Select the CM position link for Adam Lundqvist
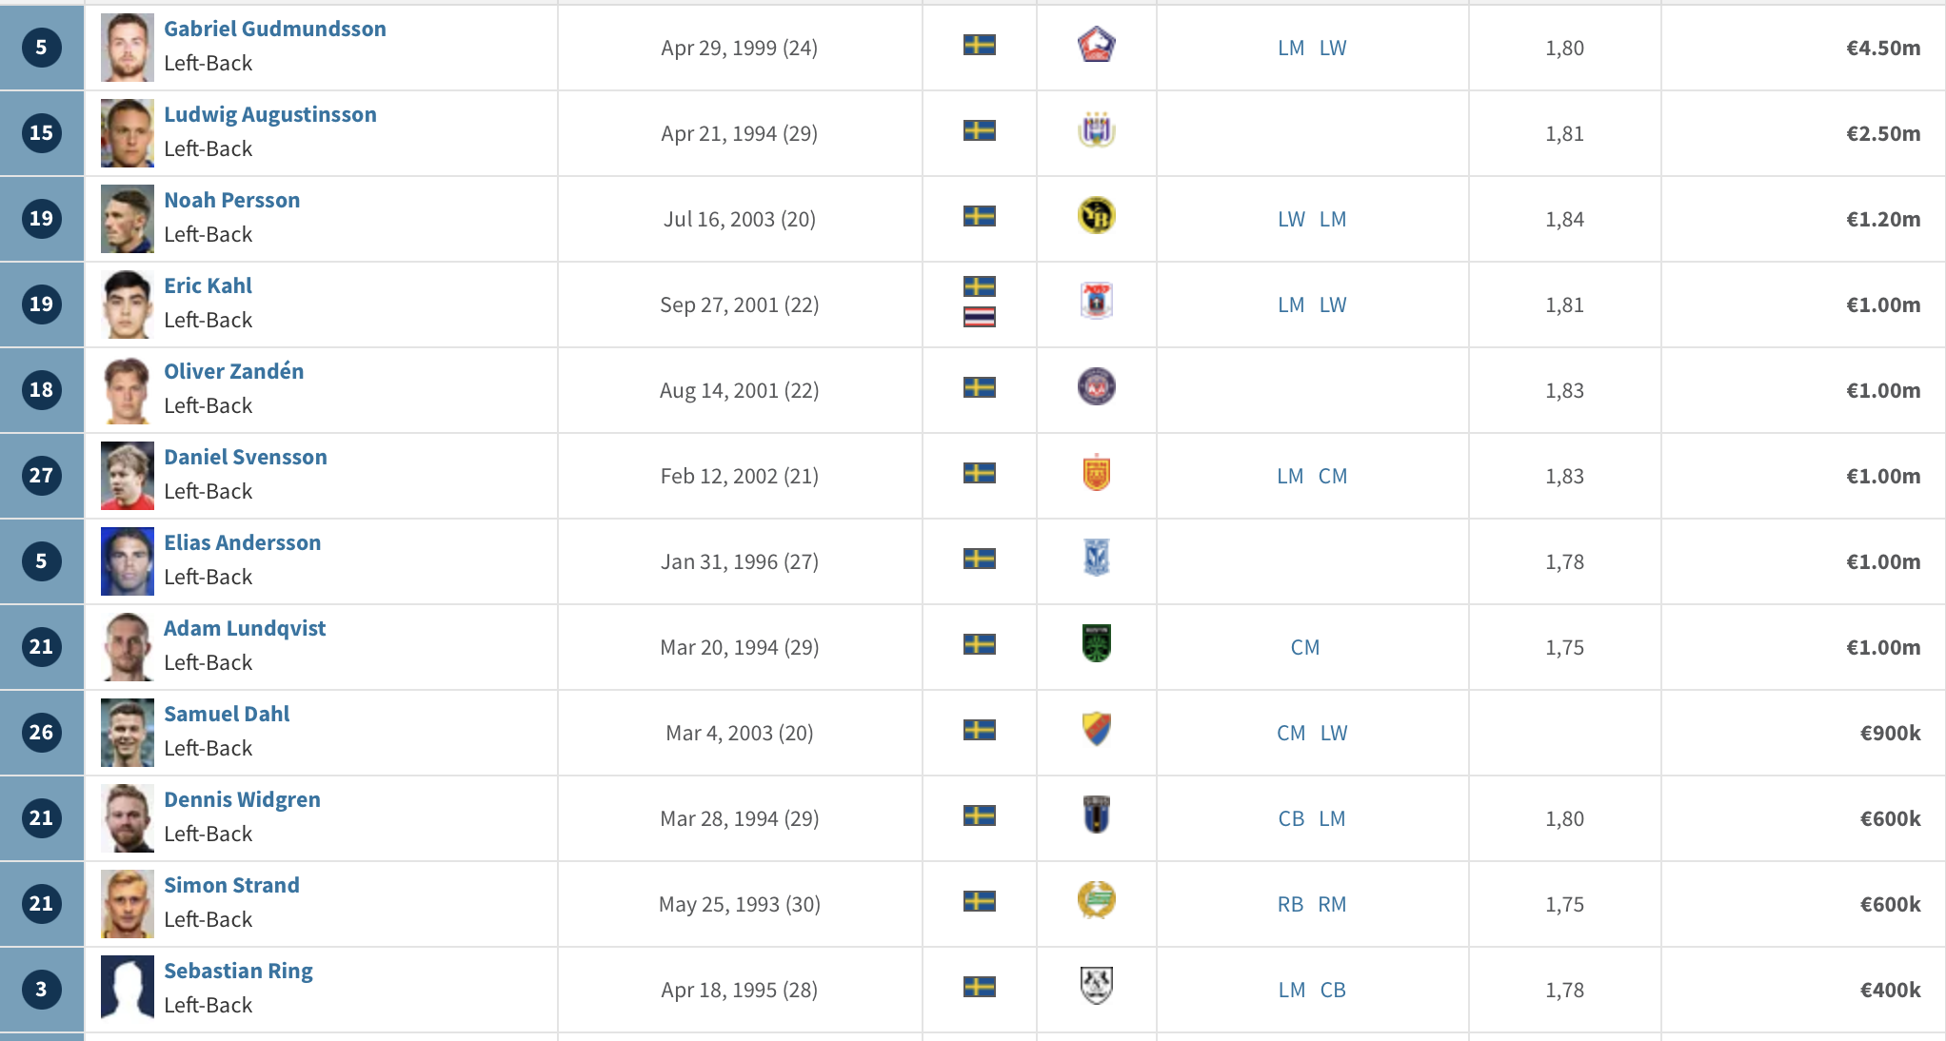Viewport: 1946px width, 1041px height. 1305,647
